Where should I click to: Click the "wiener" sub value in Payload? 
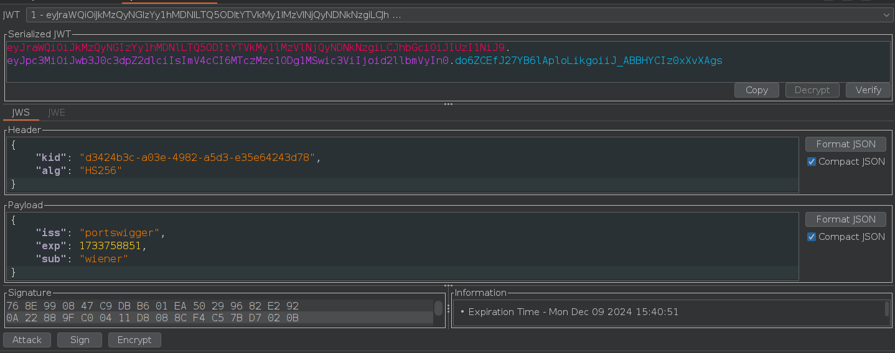click(105, 259)
